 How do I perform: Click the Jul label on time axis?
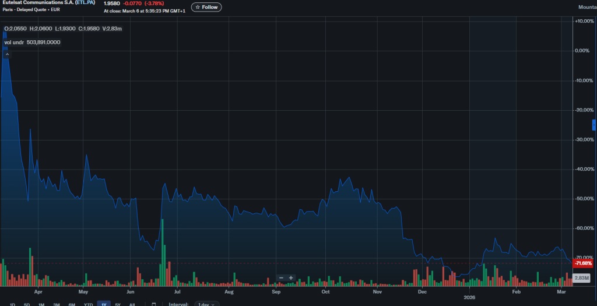click(x=177, y=292)
